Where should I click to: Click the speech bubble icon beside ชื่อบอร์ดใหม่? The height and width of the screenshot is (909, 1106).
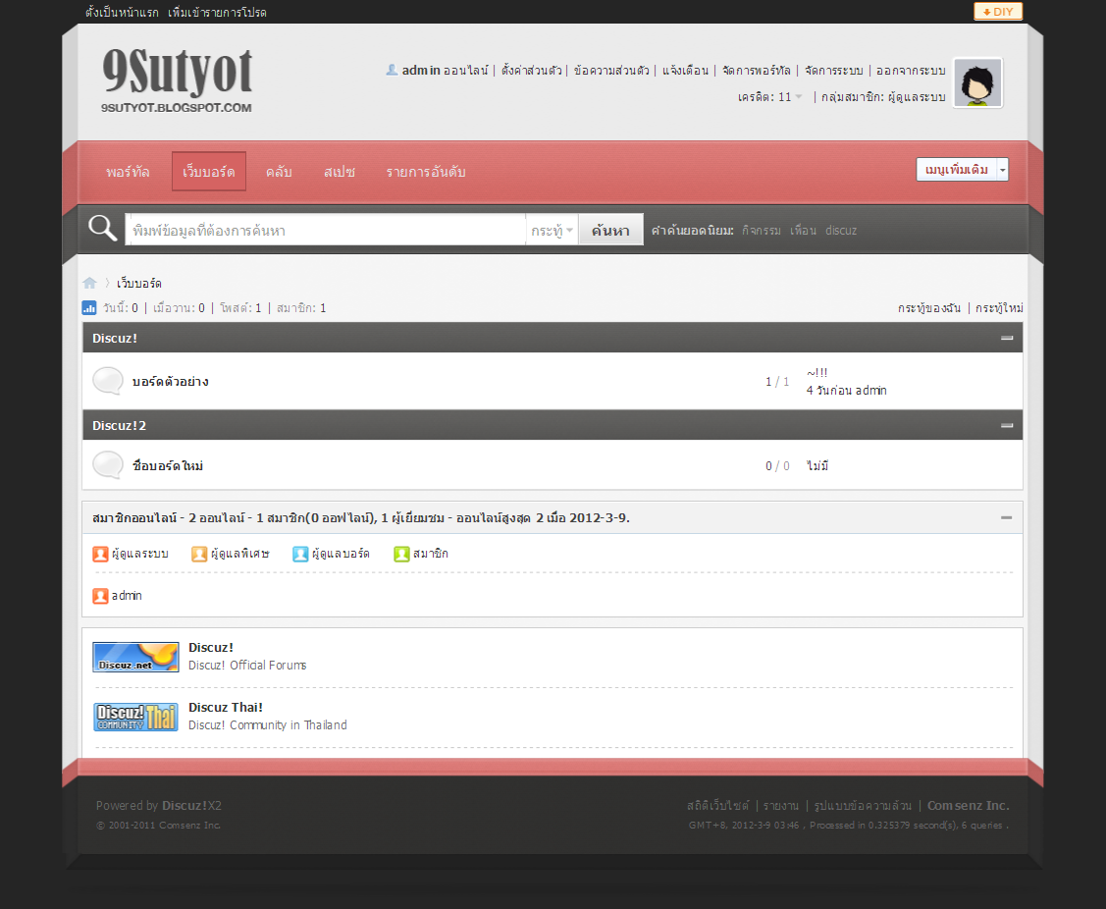click(108, 465)
